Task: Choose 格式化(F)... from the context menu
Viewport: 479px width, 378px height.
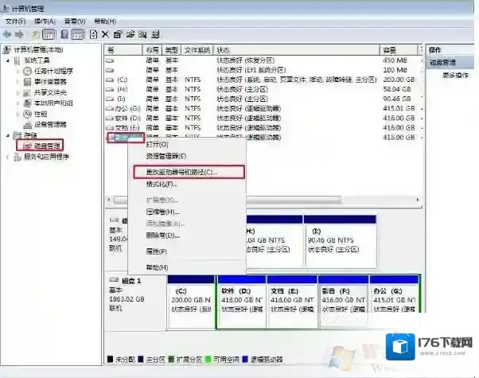Action: coord(162,185)
